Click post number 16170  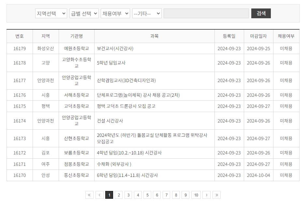click(20, 175)
